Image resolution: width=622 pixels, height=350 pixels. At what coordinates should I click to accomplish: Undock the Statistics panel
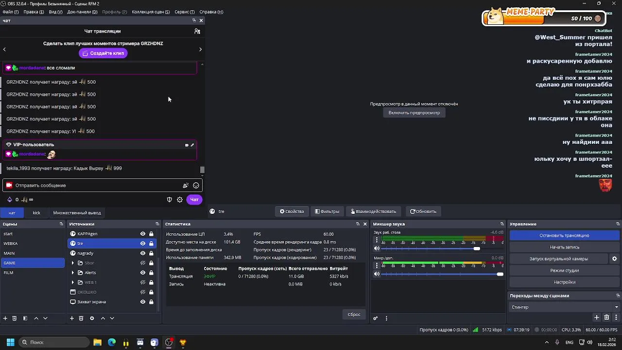point(358,224)
